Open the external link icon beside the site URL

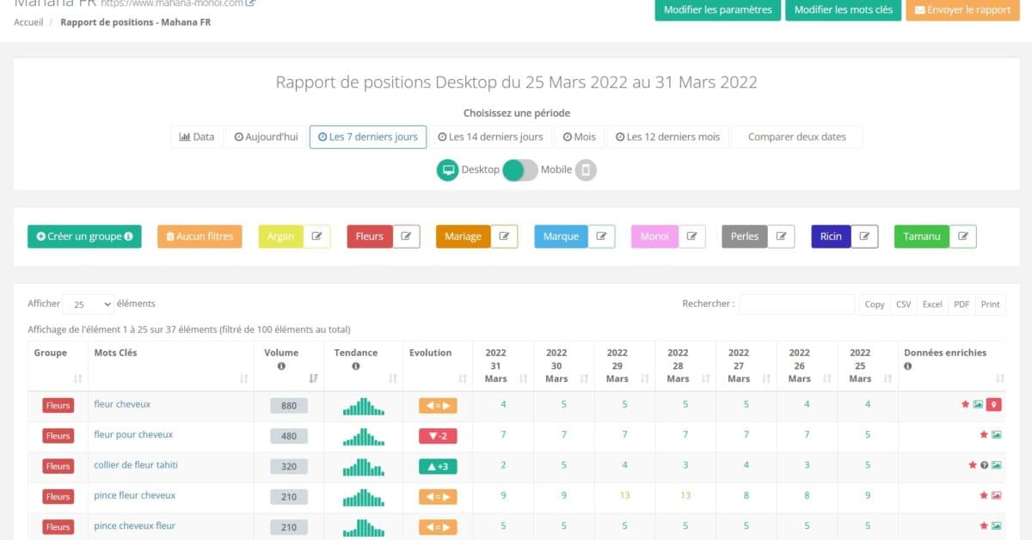(x=250, y=3)
